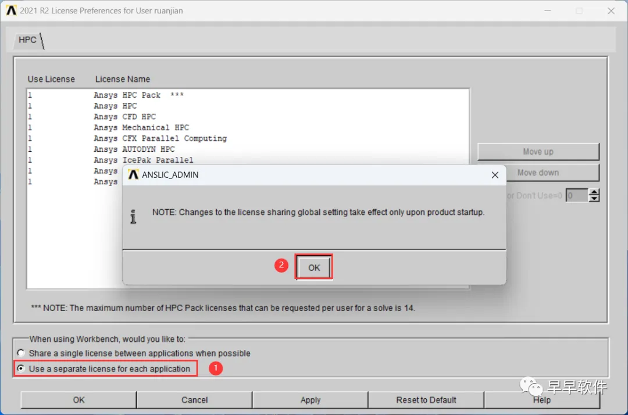Viewport: 628px width, 415px height.
Task: Close the ANSLIC_ADMIN dialog
Action: pos(495,175)
